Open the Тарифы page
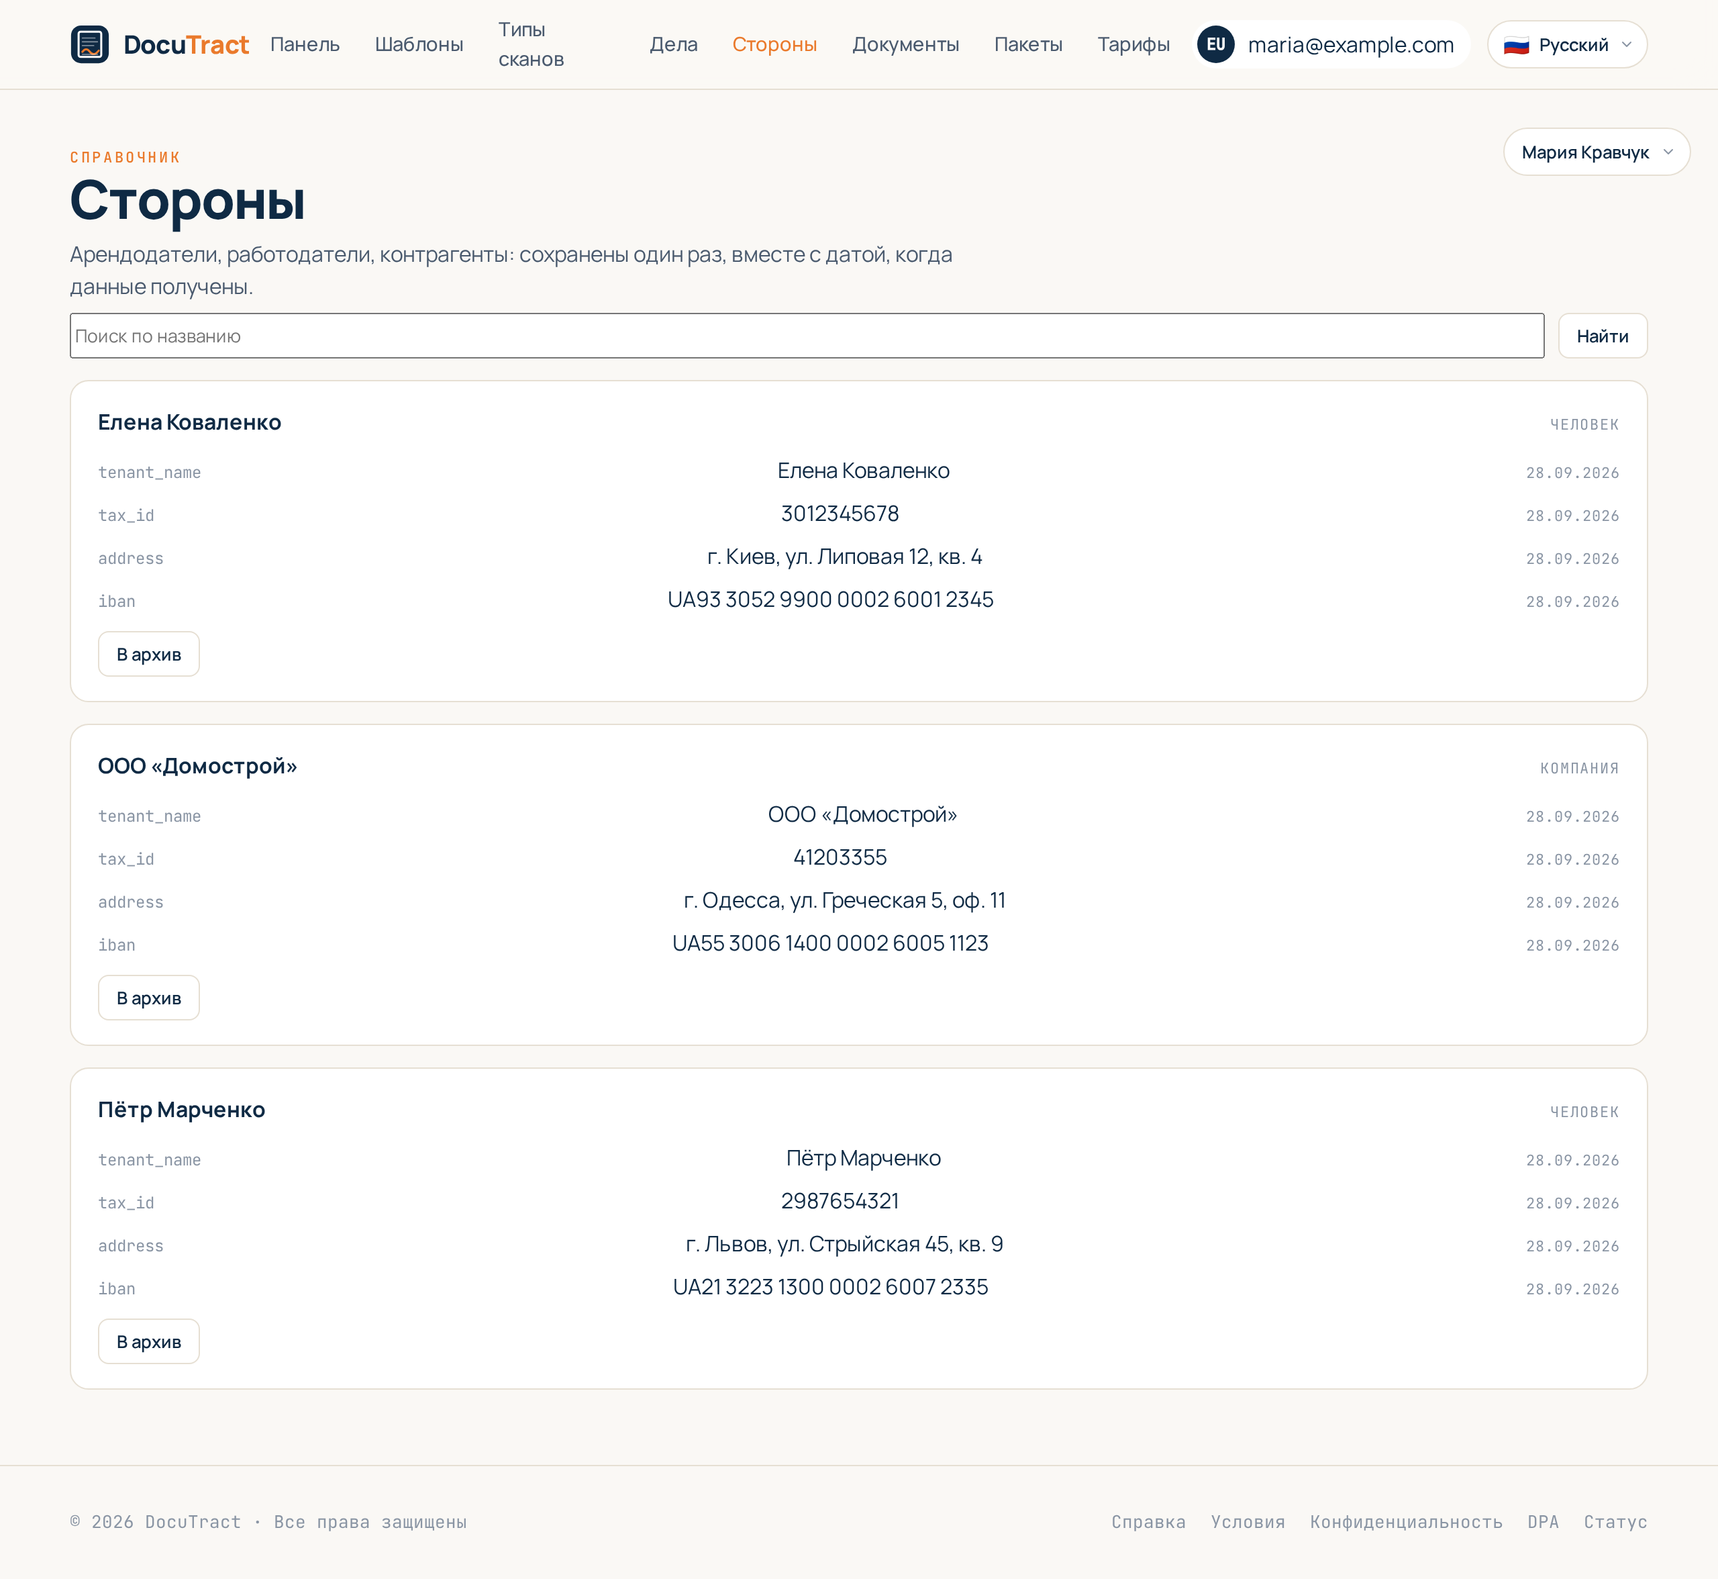Viewport: 1718px width, 1579px height. pyautogui.click(x=1133, y=44)
